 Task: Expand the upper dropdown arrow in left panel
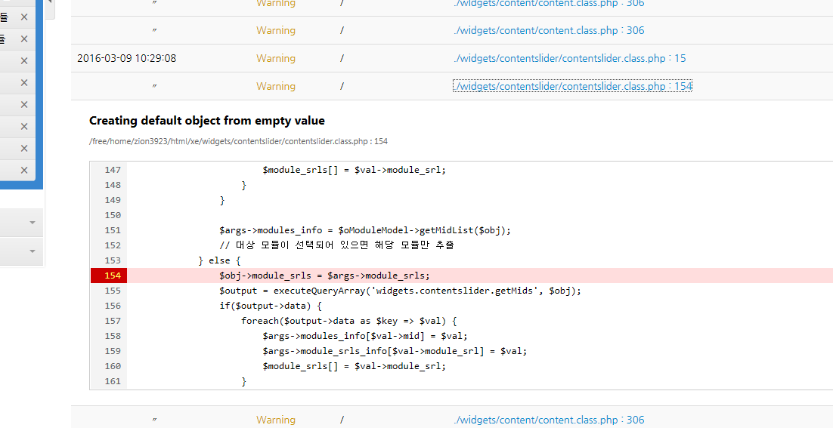[x=32, y=223]
